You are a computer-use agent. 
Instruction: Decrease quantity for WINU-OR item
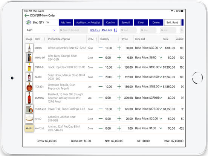point(101,58)
